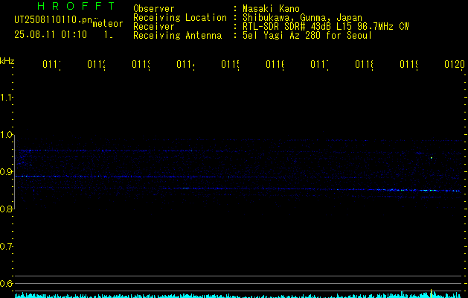Click the 0.8 frequency axis label

(6, 209)
